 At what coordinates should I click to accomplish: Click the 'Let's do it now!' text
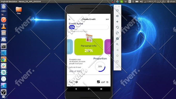tap(75, 67)
